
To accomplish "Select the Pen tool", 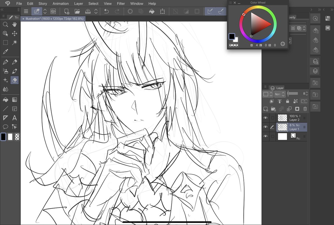I will pos(5,62).
